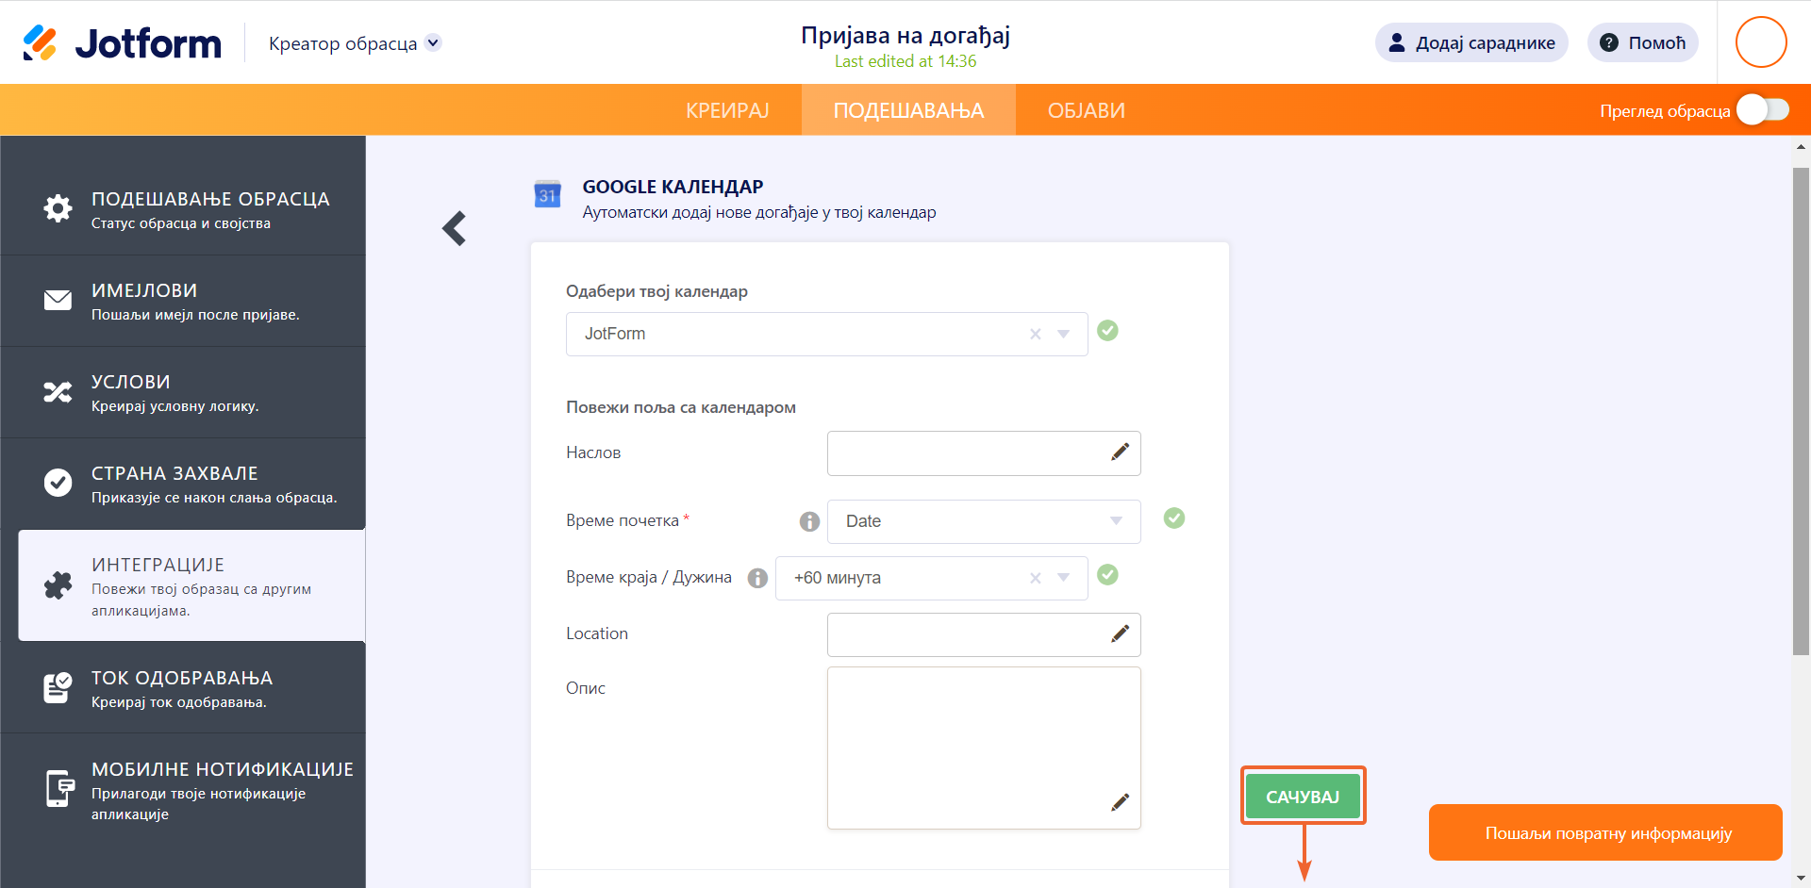Click the GOOGLE КАЛЕНДАР heading

[x=673, y=187]
